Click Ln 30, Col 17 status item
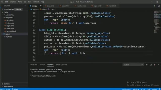This screenshot has width=161, height=90. click(126, 89)
